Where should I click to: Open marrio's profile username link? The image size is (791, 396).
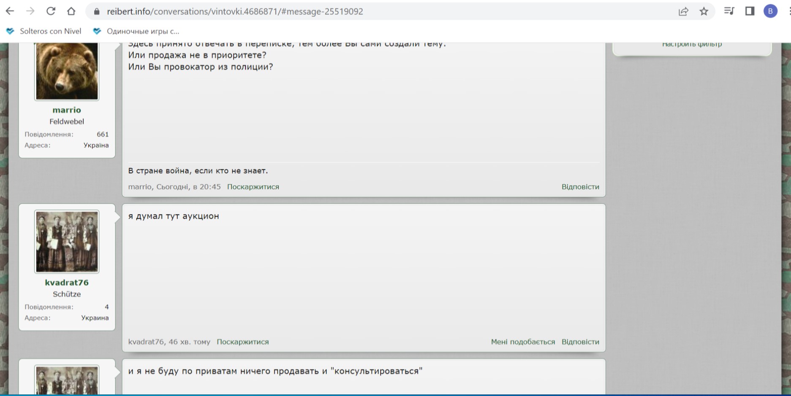click(x=67, y=110)
